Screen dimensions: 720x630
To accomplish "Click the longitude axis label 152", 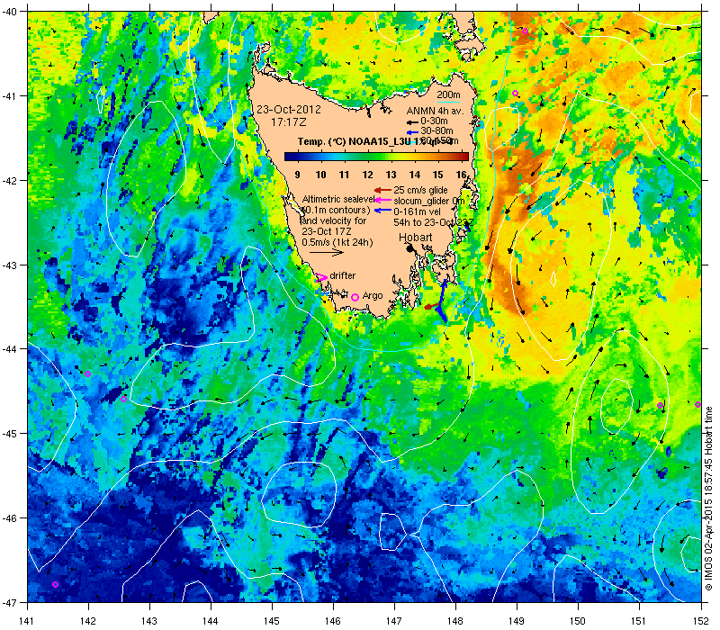I will [701, 621].
